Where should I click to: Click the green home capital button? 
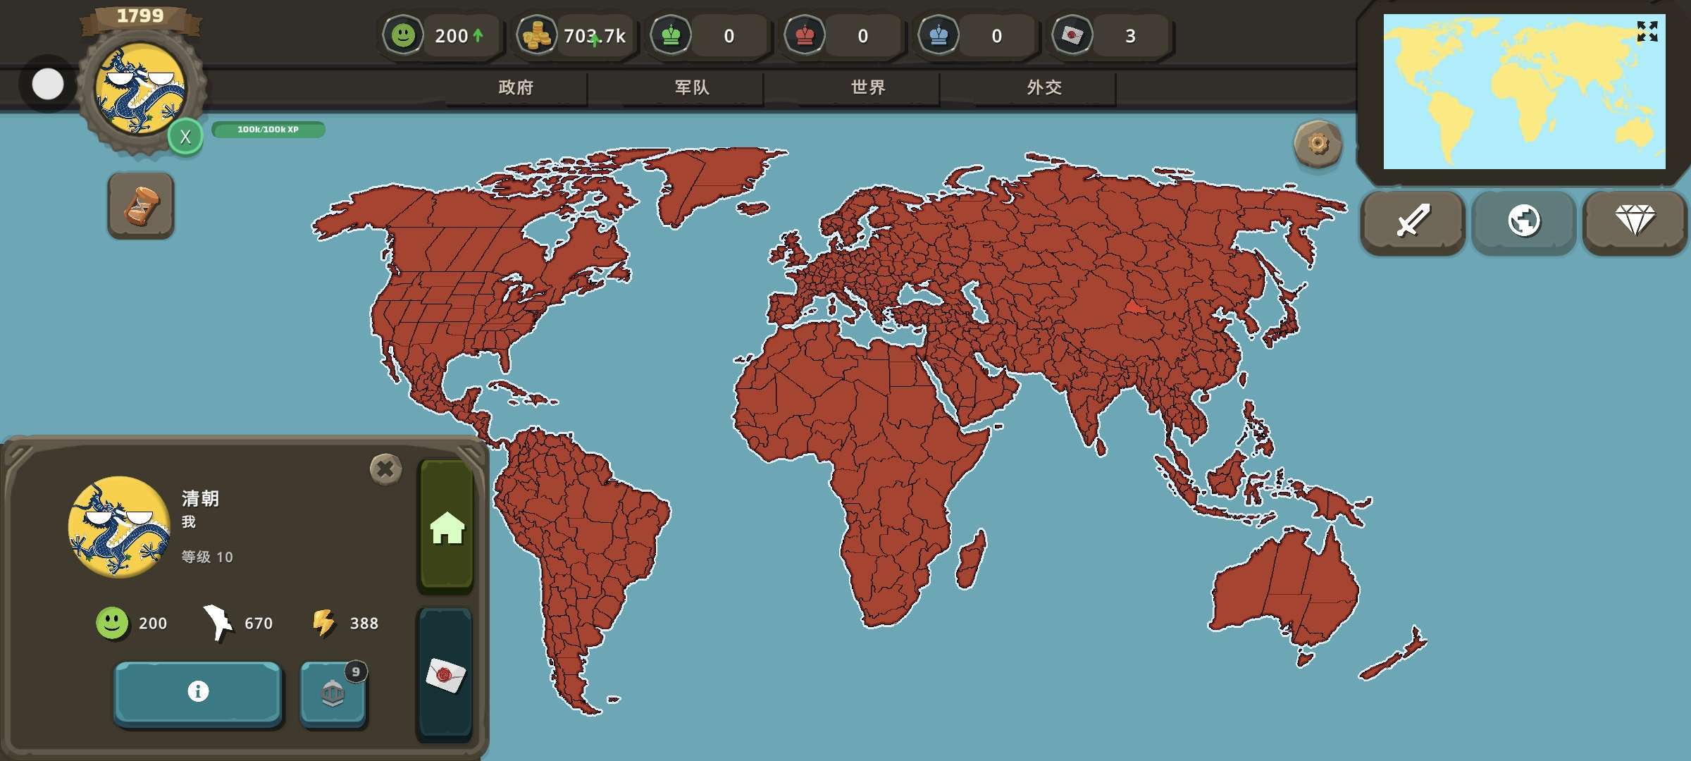pos(447,526)
